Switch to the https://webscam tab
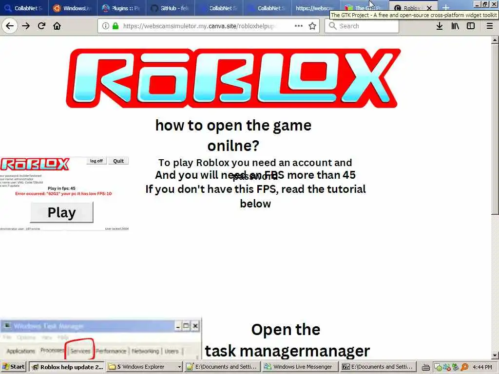Image resolution: width=499 pixels, height=374 pixels. (x=315, y=8)
